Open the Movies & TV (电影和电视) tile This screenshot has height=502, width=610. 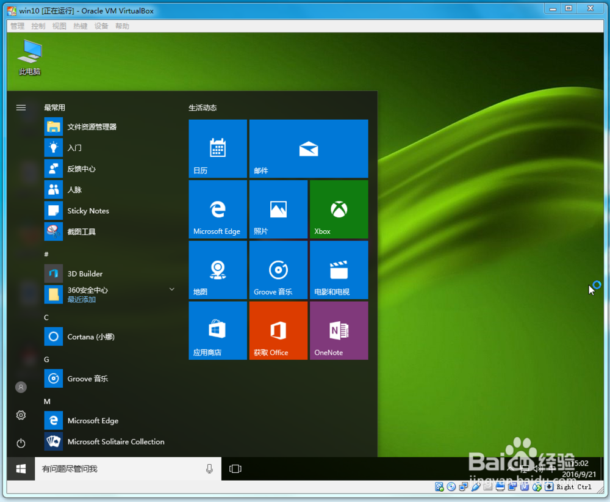coord(339,270)
